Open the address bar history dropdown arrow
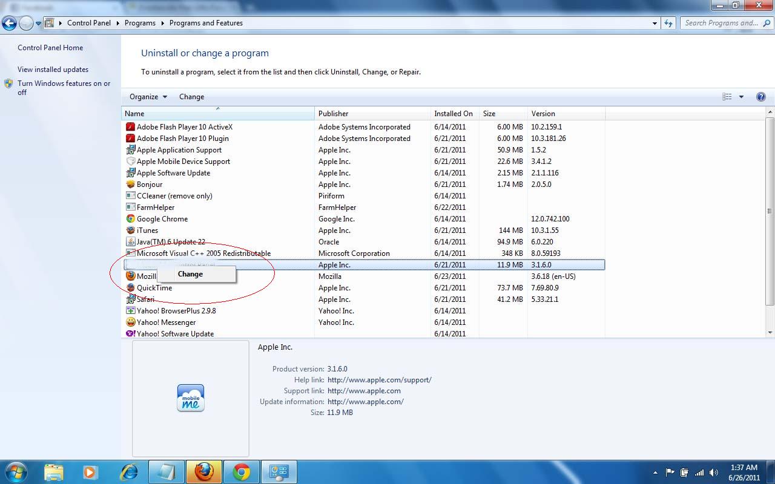This screenshot has height=484, width=775. [x=655, y=23]
